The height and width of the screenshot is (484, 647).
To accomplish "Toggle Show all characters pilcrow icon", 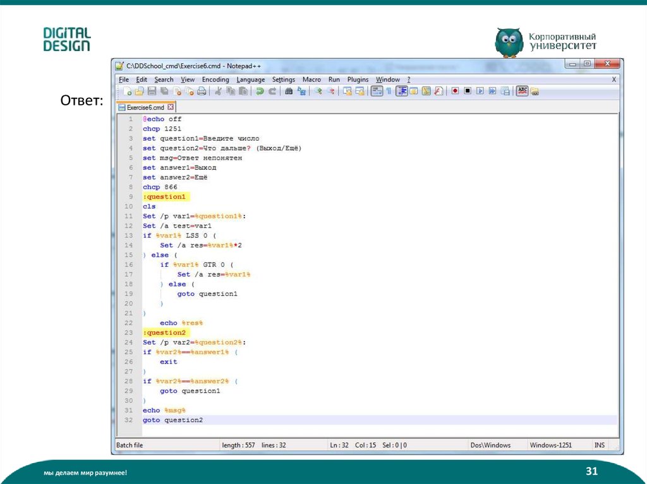I will [x=389, y=91].
